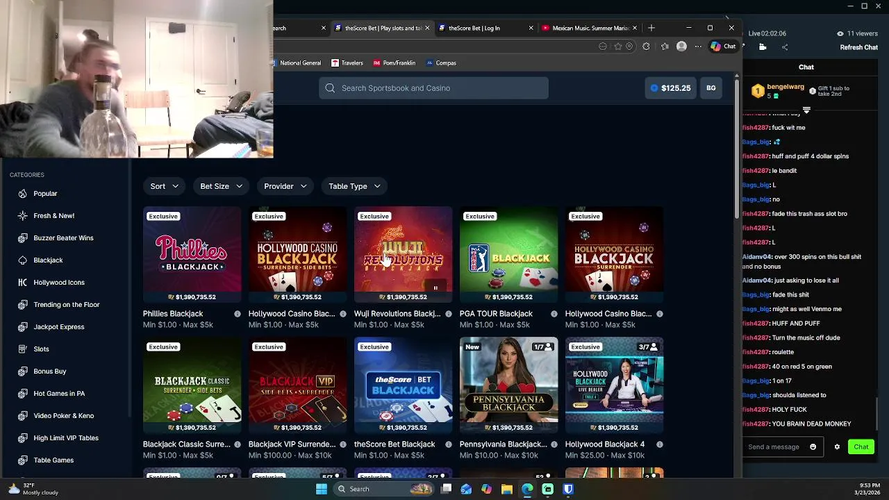The image size is (889, 500).
Task: Open the Bet Size filter dropdown
Action: [222, 186]
